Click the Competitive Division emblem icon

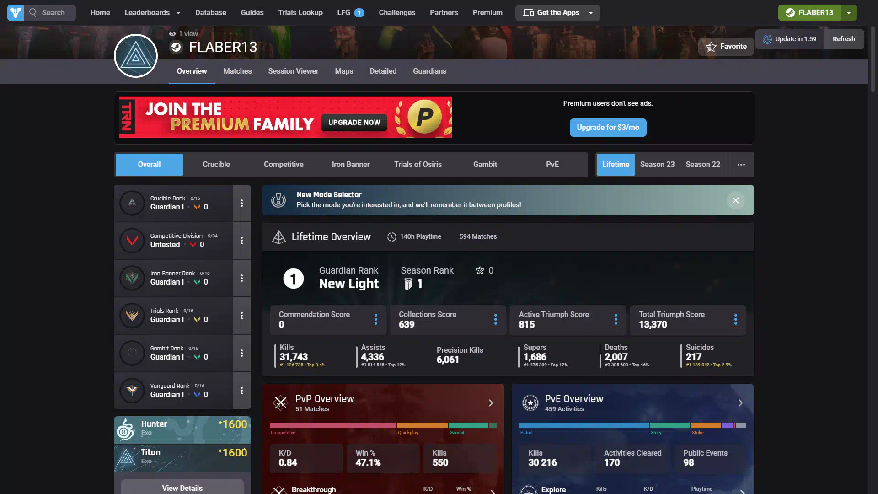point(132,240)
